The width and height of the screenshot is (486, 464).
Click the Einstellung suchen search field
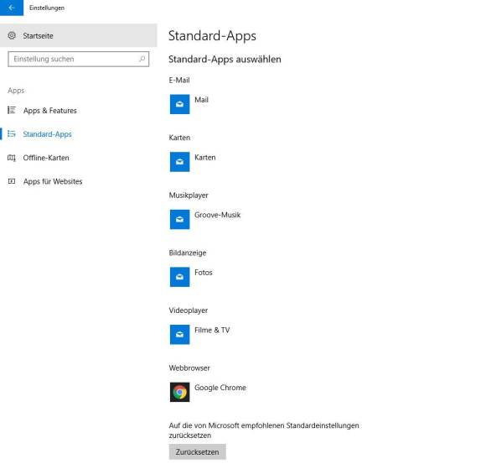point(79,59)
